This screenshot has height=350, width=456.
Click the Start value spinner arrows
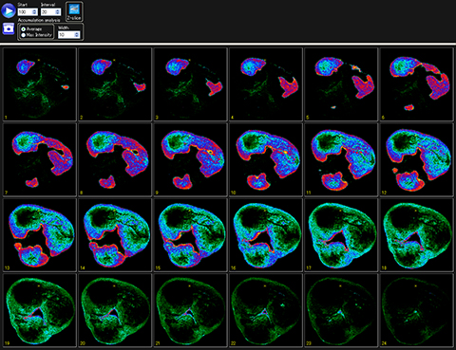pos(34,12)
